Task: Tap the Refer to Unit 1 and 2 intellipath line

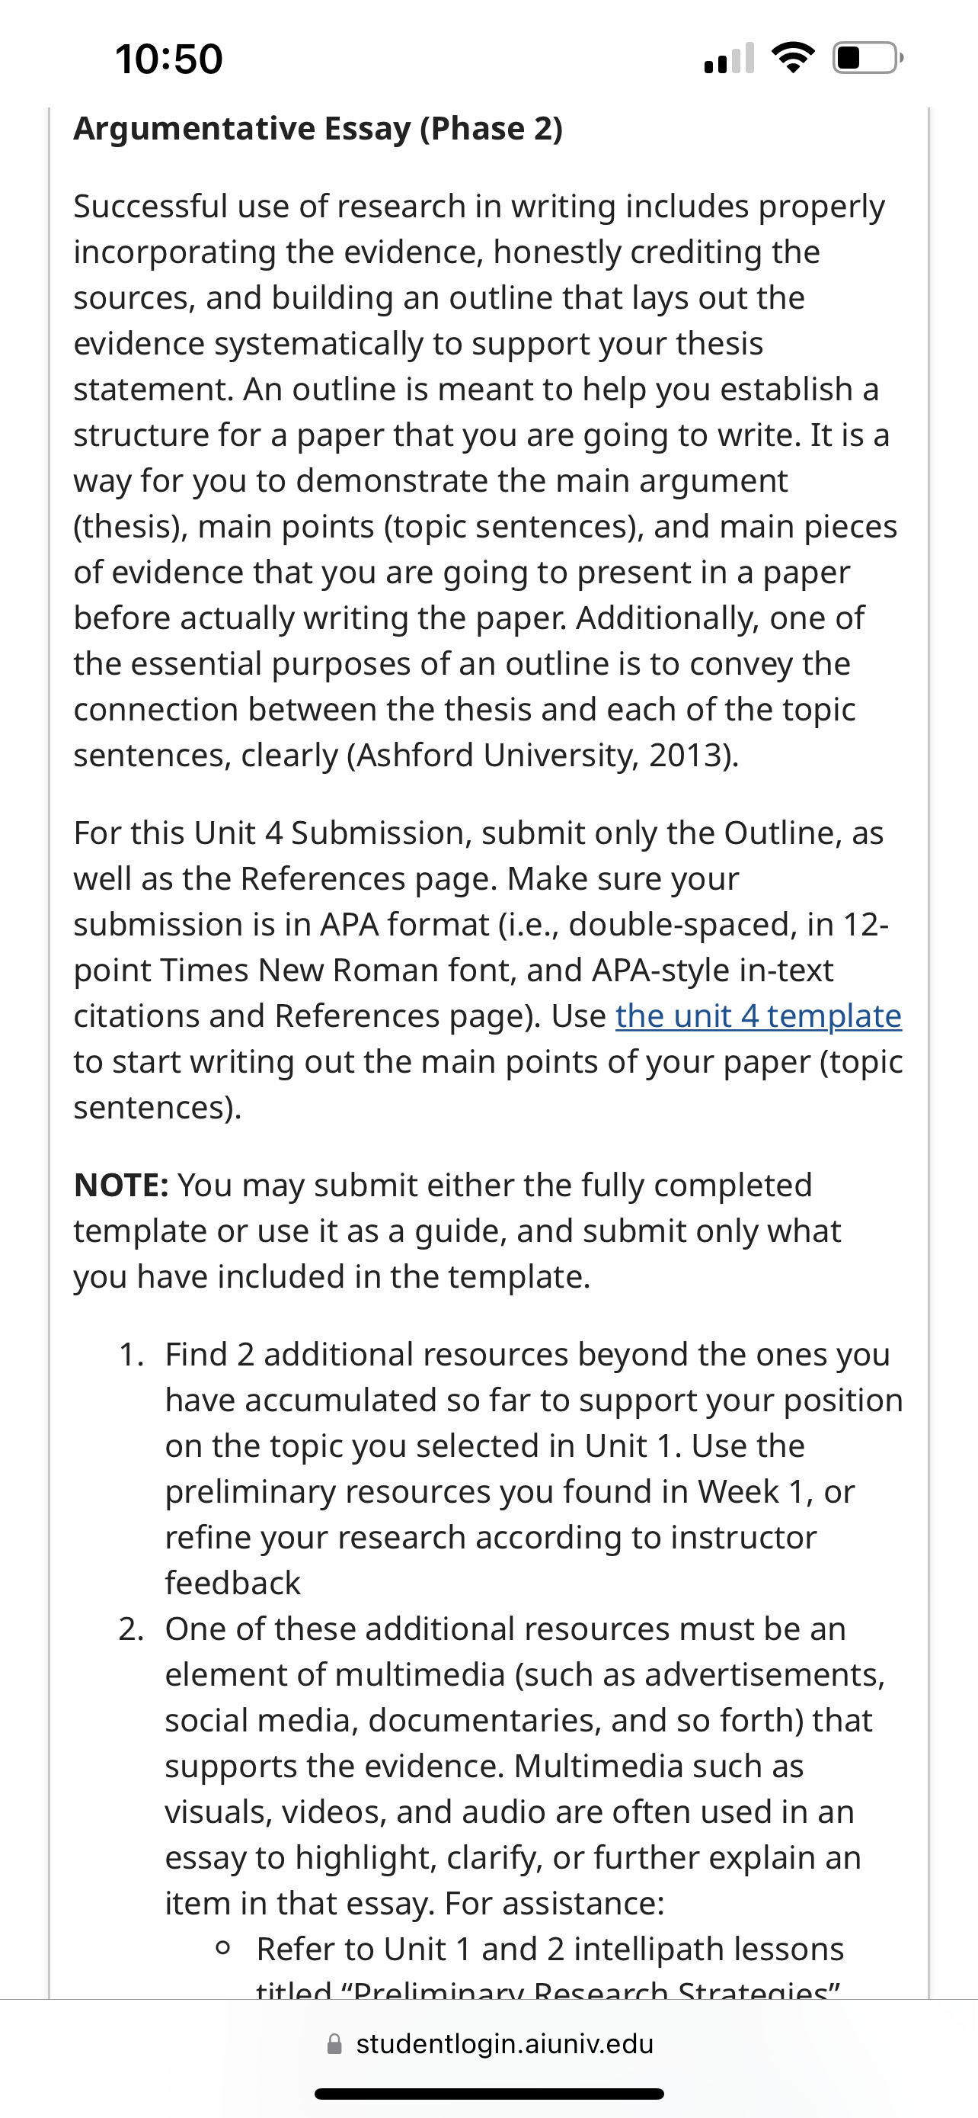Action: coord(550,1949)
